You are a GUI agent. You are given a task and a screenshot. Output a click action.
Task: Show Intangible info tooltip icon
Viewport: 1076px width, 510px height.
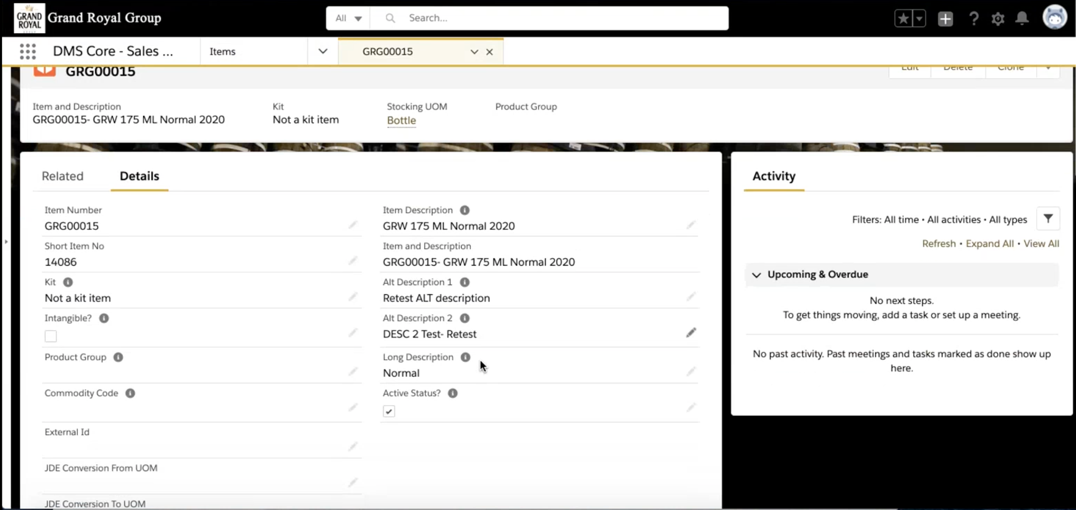(104, 318)
